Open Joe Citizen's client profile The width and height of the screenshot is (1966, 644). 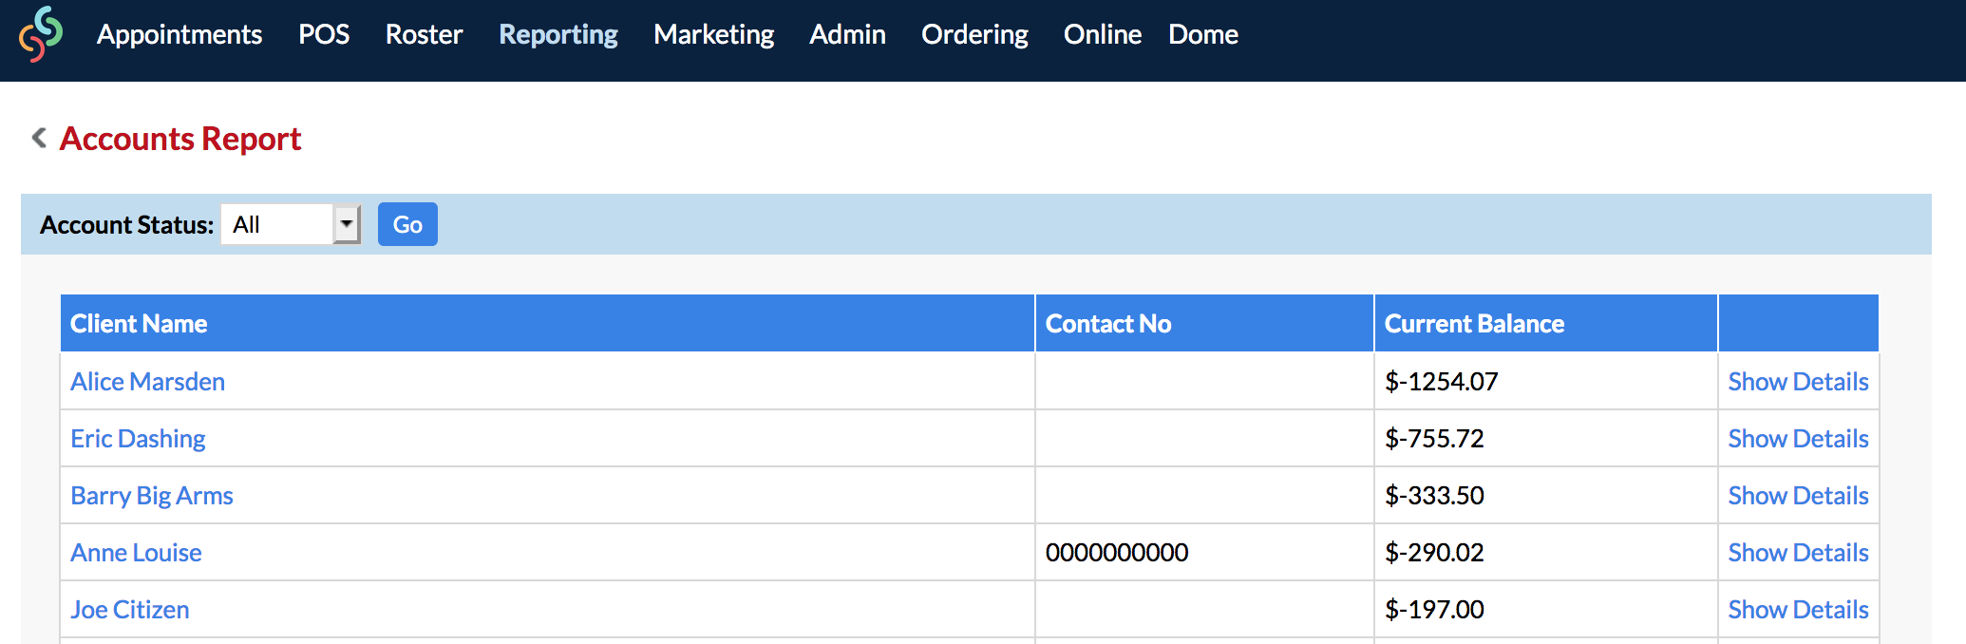[130, 609]
